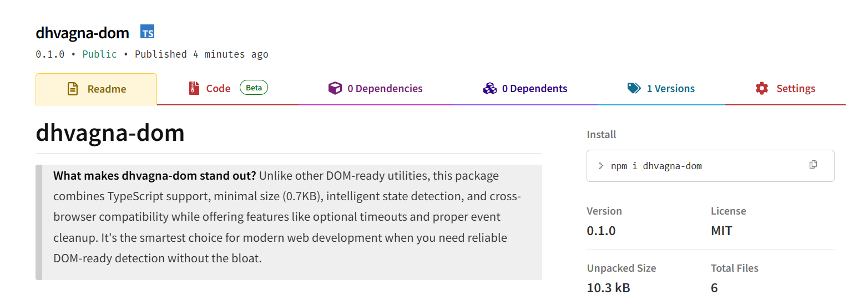Click the Settings gear icon
This screenshot has width=854, height=295.
(762, 88)
